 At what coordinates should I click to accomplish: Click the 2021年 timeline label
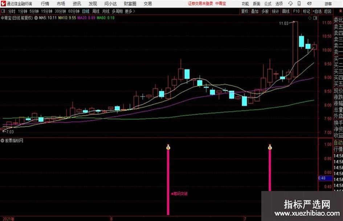click(9, 219)
